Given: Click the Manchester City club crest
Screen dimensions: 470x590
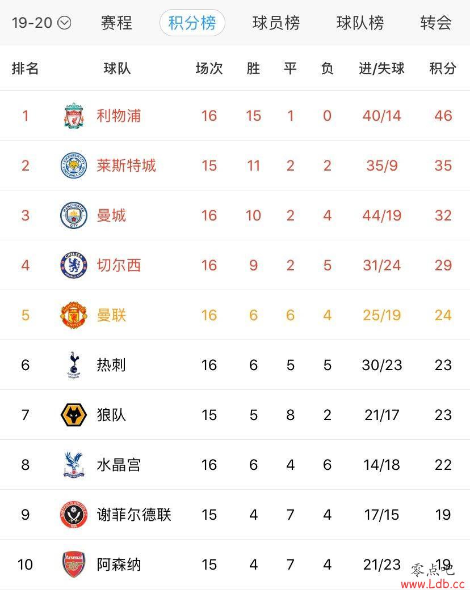Looking at the screenshot, I should pos(74,215).
